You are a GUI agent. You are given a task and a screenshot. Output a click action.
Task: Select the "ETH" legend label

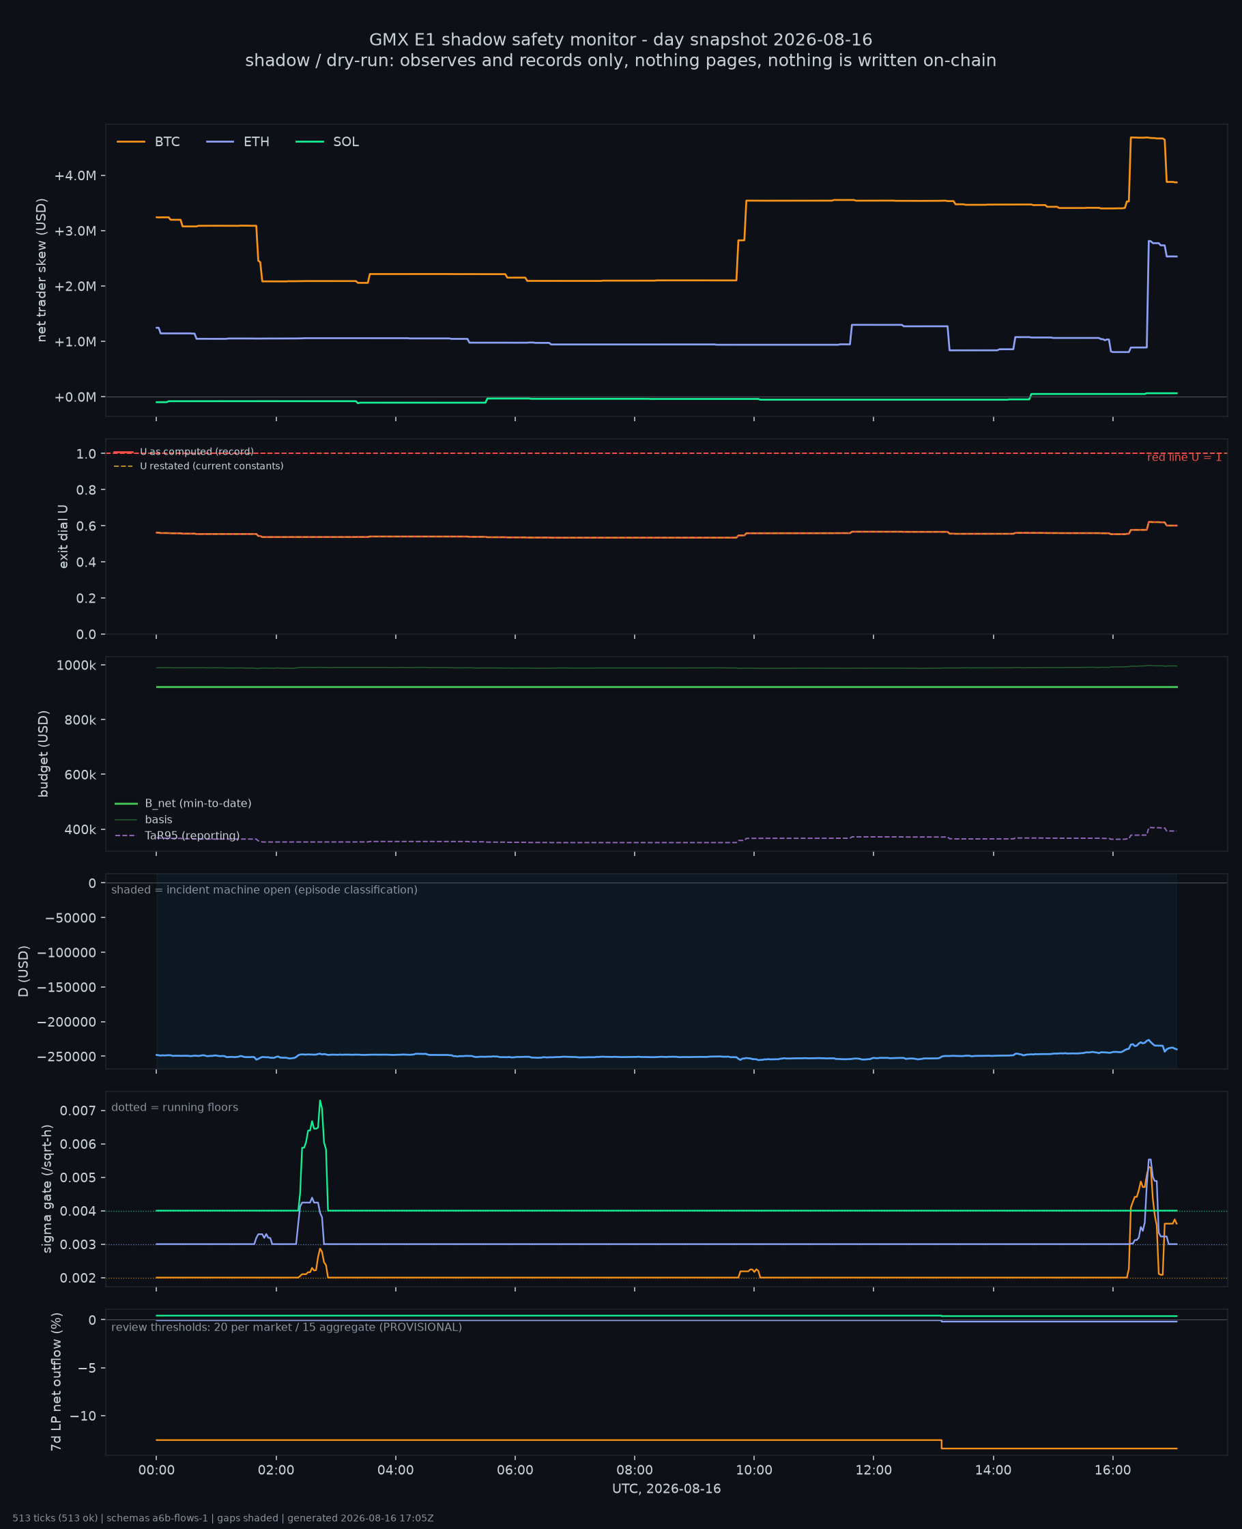tap(257, 142)
